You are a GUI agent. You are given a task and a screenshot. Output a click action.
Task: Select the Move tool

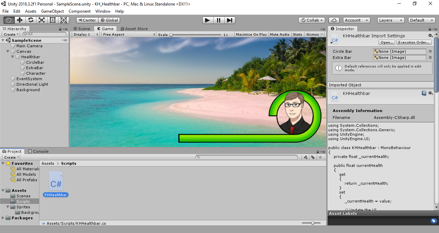pos(20,20)
